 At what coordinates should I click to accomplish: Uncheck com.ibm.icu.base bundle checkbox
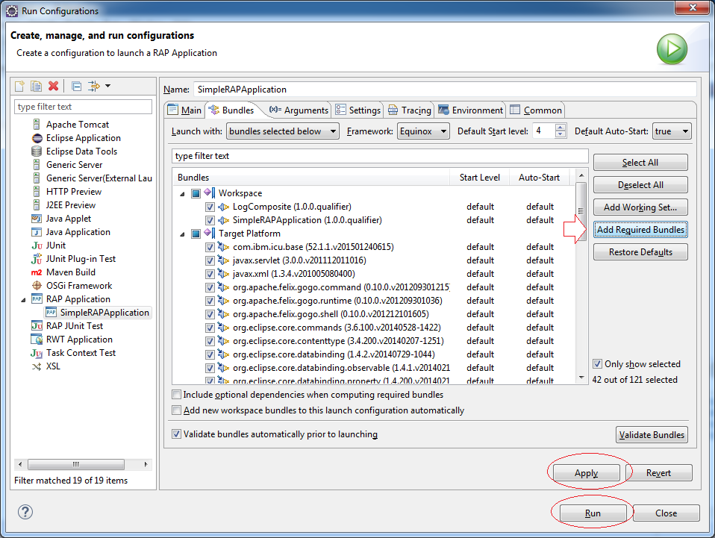[x=210, y=247]
